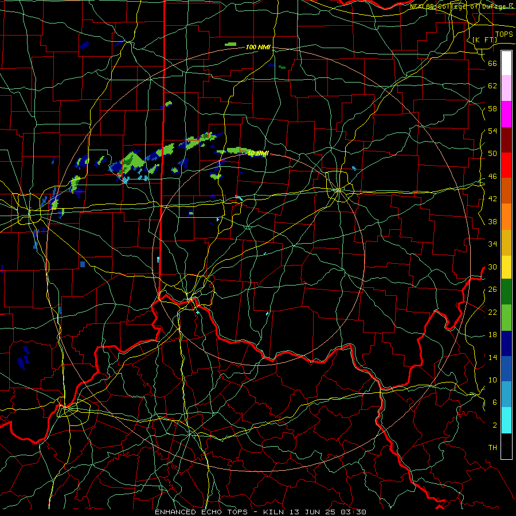Screen dimensions: 516x516
Task: Click the 62 value on the legend scale
Action: [x=492, y=86]
